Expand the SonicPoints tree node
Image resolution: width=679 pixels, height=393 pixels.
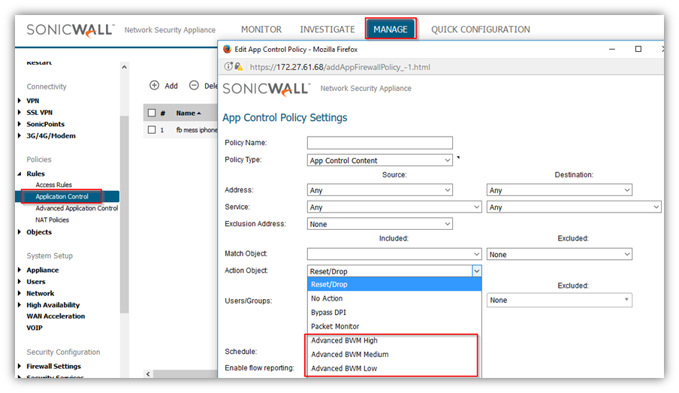pos(20,124)
